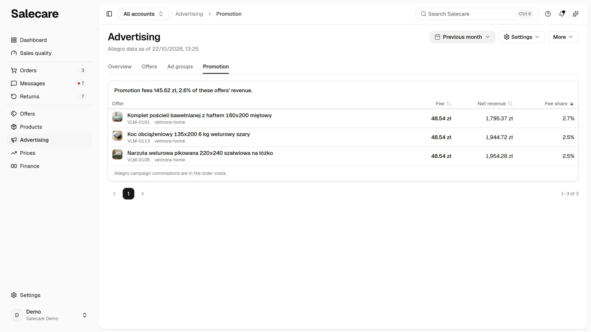The image size is (591, 332).
Task: Go to Dashboard in sidebar
Action: point(49,40)
